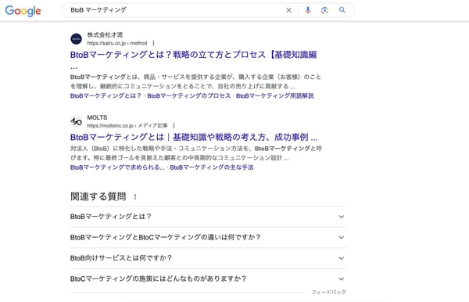Click the 関連する質問 heading
This screenshot has height=302, width=469.
coord(98,196)
